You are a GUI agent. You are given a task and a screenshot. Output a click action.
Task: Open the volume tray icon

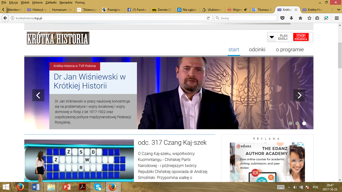point(295,187)
